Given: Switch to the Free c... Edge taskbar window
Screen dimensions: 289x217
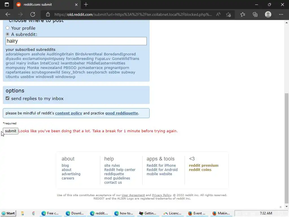Looking at the screenshot, I should pyautogui.click(x=50, y=214).
